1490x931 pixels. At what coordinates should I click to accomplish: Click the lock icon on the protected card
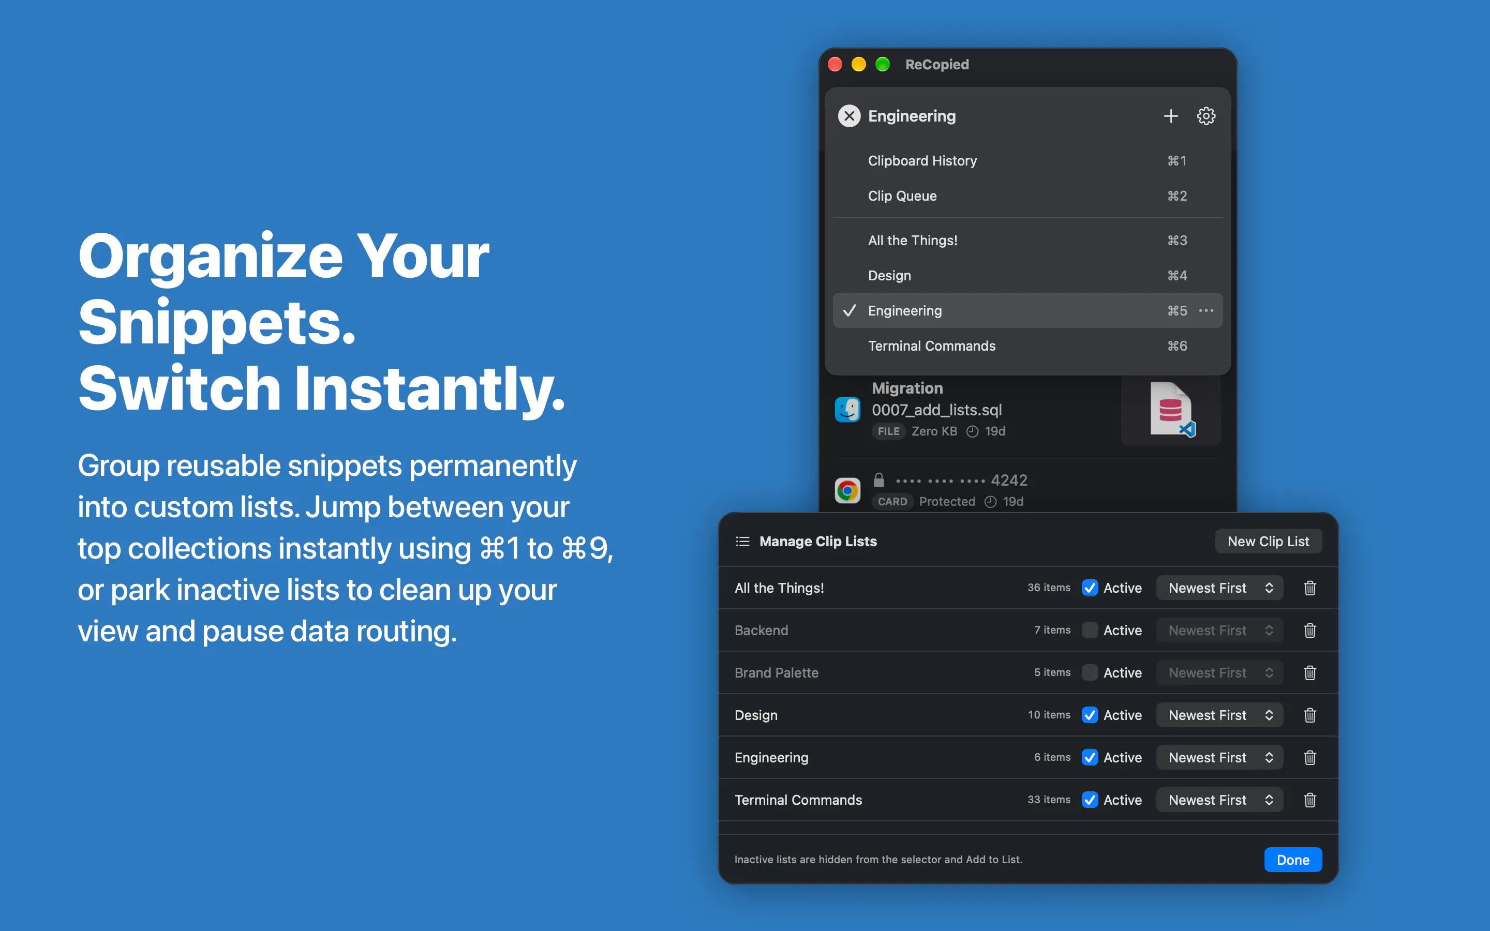click(x=878, y=479)
